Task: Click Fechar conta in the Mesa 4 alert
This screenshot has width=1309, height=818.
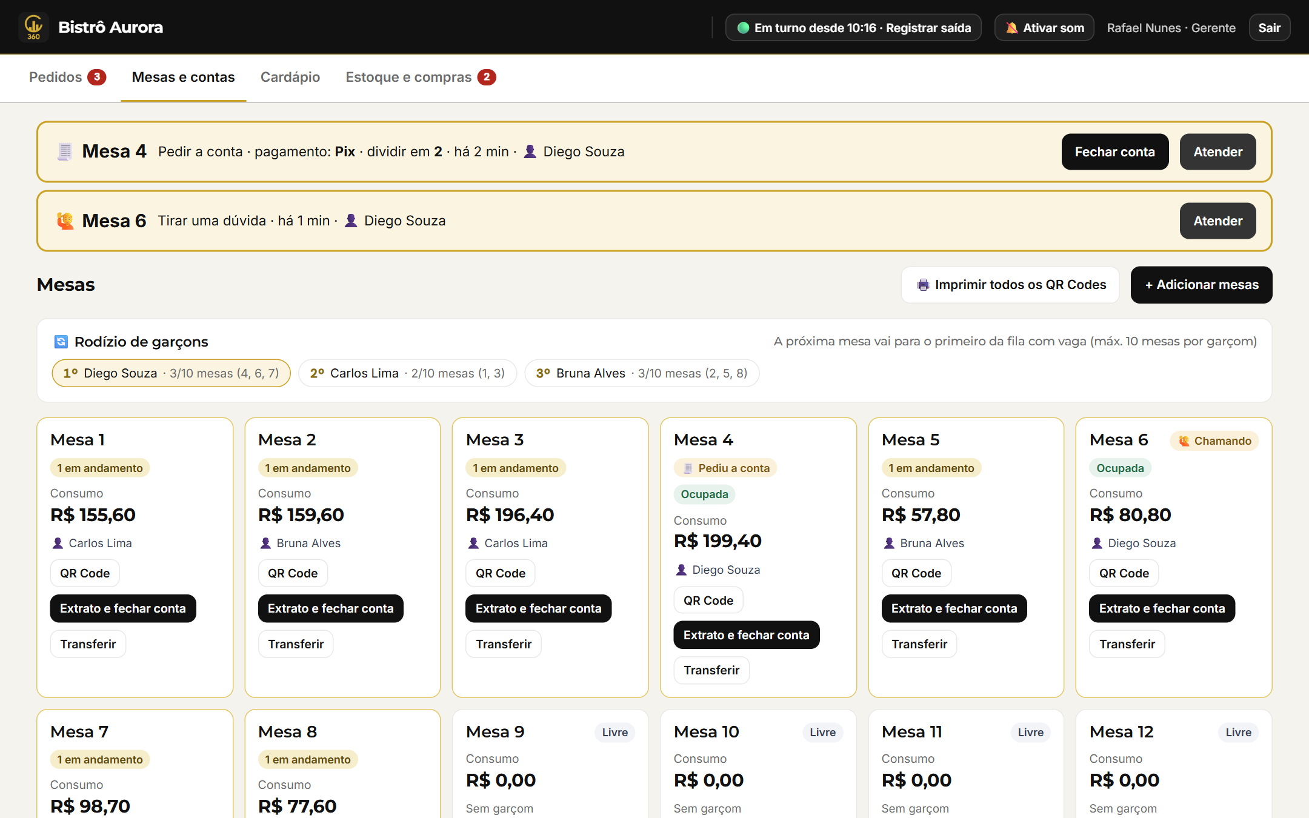Action: pos(1115,151)
